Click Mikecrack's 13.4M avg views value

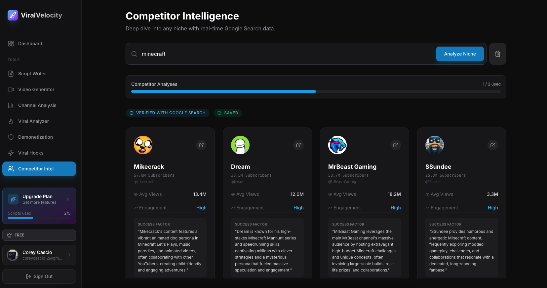200,194
